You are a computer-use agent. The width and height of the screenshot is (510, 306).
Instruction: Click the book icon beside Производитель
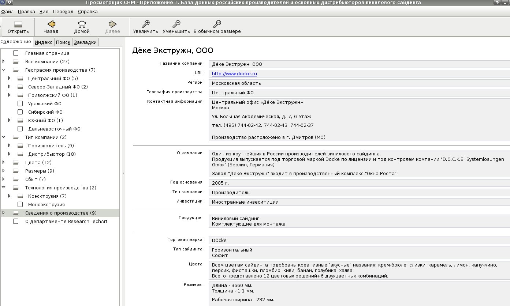coord(20,146)
